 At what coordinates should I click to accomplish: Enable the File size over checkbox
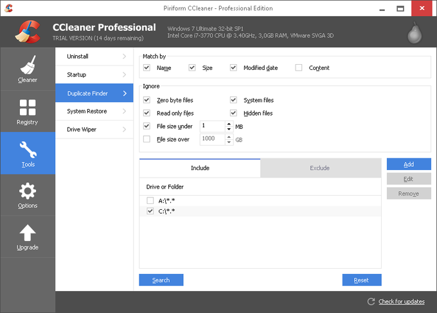tap(147, 139)
